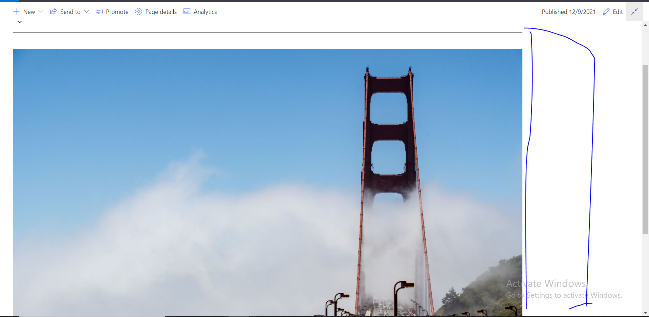649x317 pixels.
Task: Click the Analytics chart icon
Action: click(x=187, y=12)
